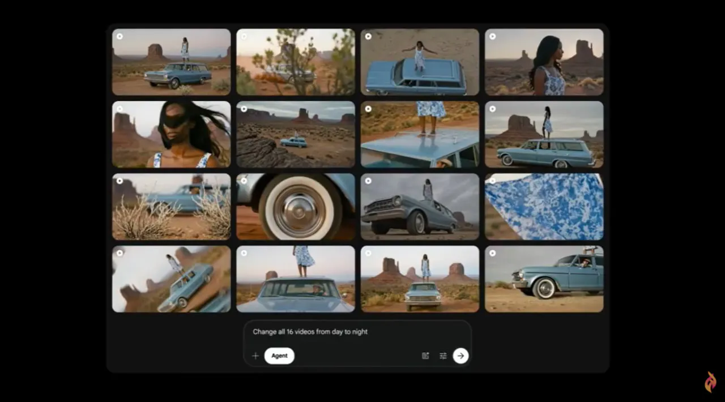Click the circle icon on the wide wagon-and-butte video
This screenshot has width=725, height=402.
pos(120,36)
